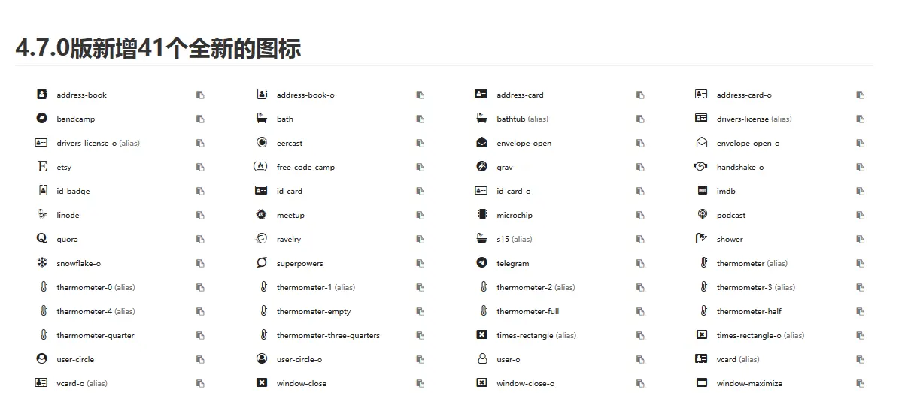The width and height of the screenshot is (917, 393).
Task: Open the vcard-o (alias) link
Action: tap(82, 383)
